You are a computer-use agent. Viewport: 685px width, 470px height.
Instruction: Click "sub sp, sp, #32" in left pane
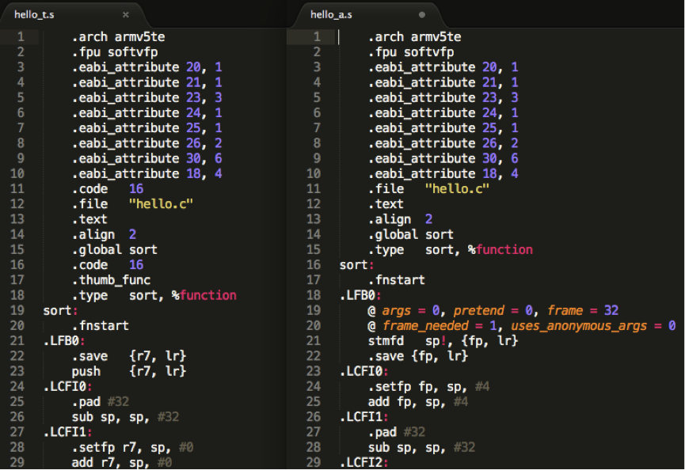coord(125,417)
